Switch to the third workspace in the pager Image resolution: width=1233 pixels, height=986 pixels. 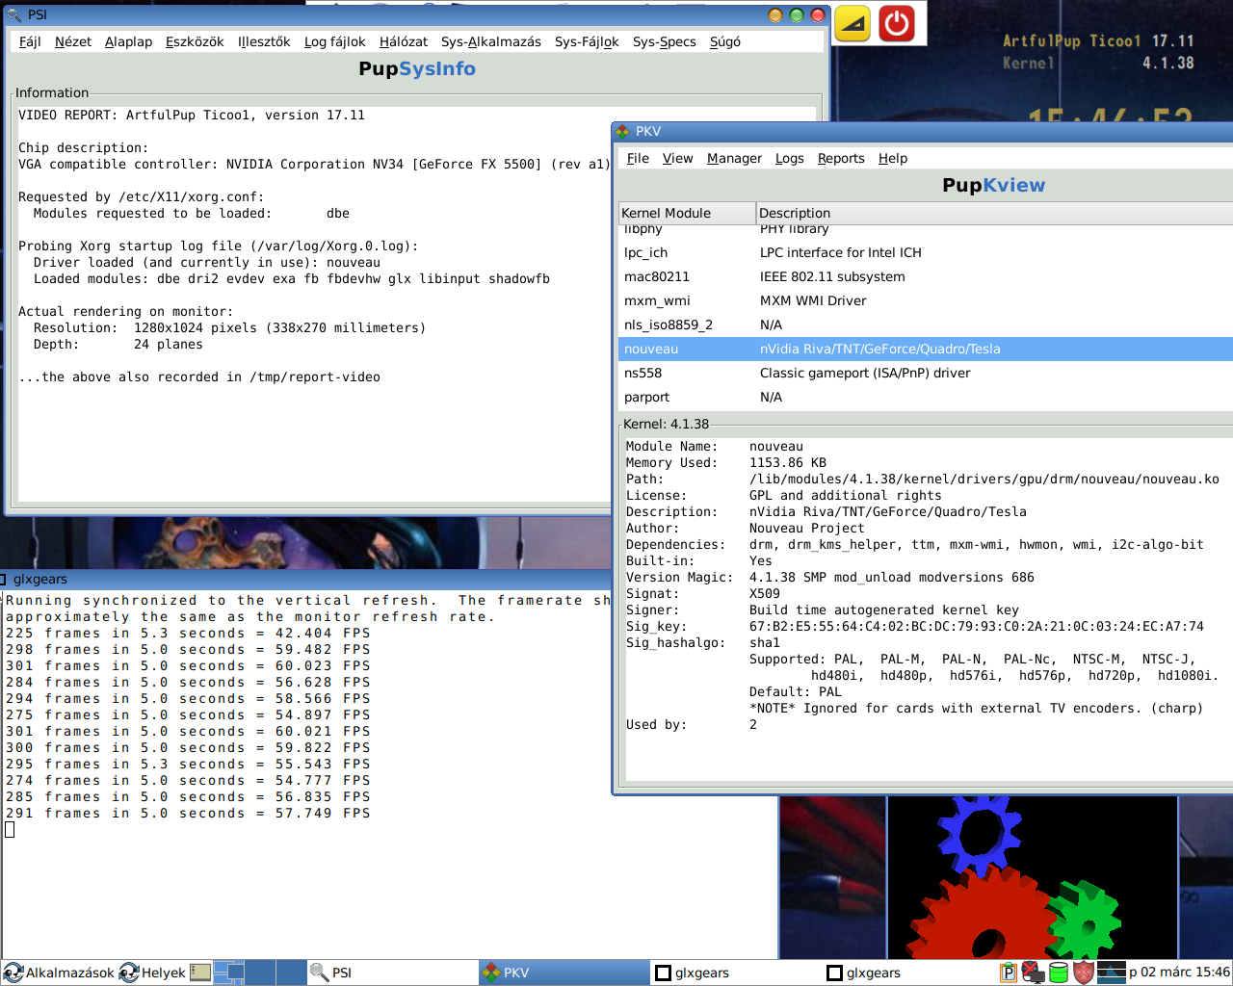coord(291,973)
